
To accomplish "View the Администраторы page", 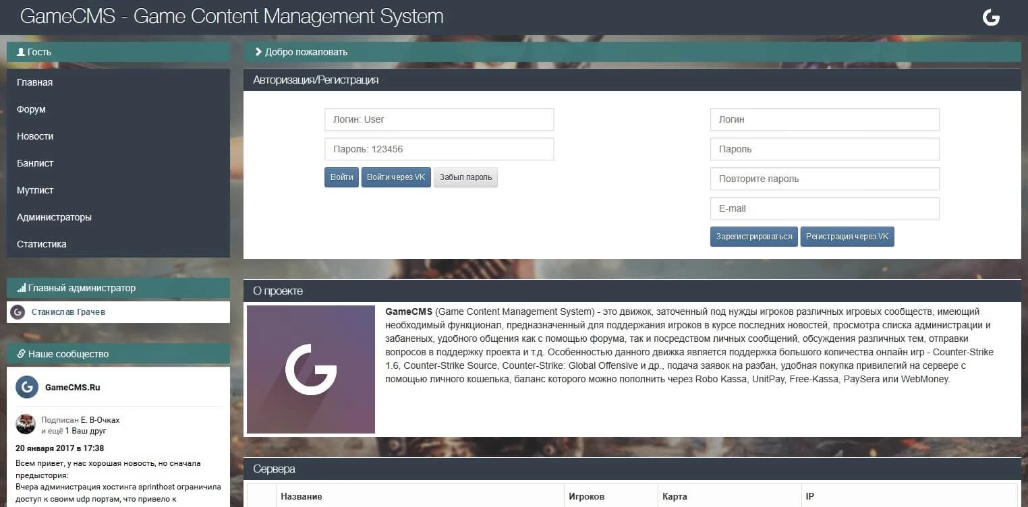I will 118,217.
